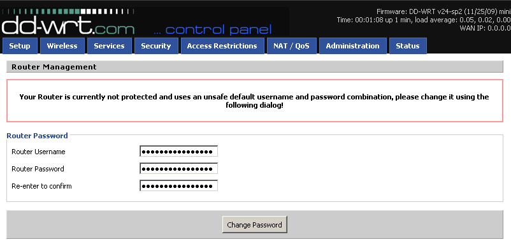This screenshot has width=511, height=244.
Task: Open the Services tab
Action: (x=109, y=46)
